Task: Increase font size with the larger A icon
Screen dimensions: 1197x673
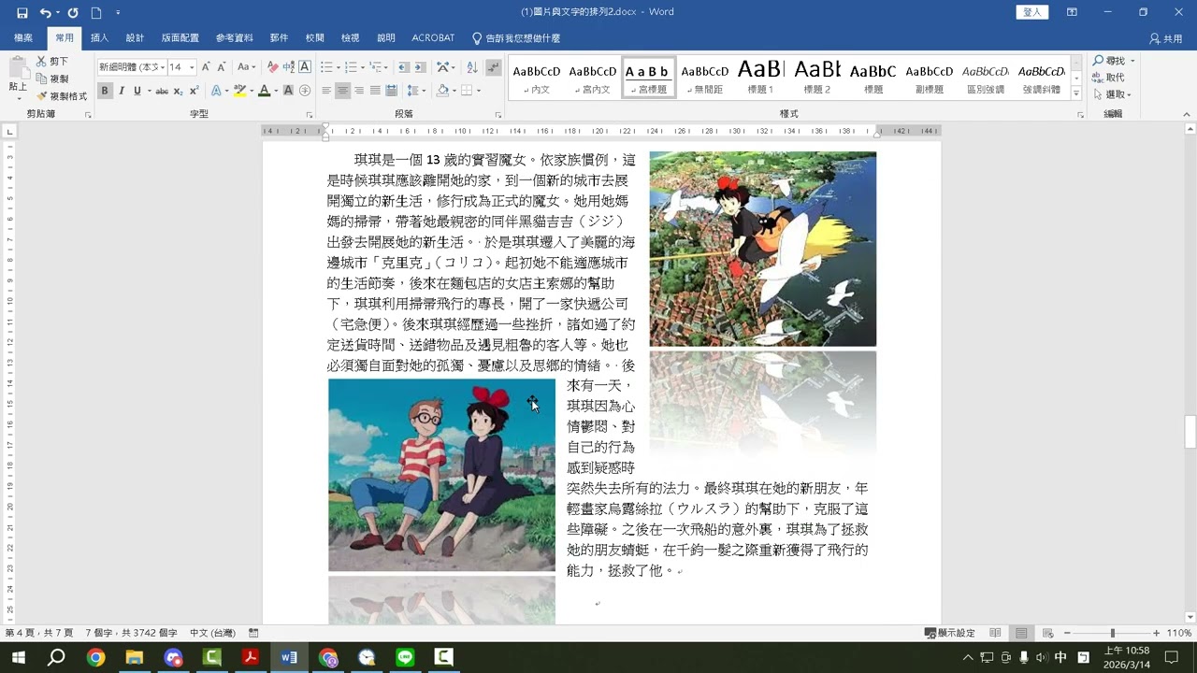Action: [x=207, y=67]
